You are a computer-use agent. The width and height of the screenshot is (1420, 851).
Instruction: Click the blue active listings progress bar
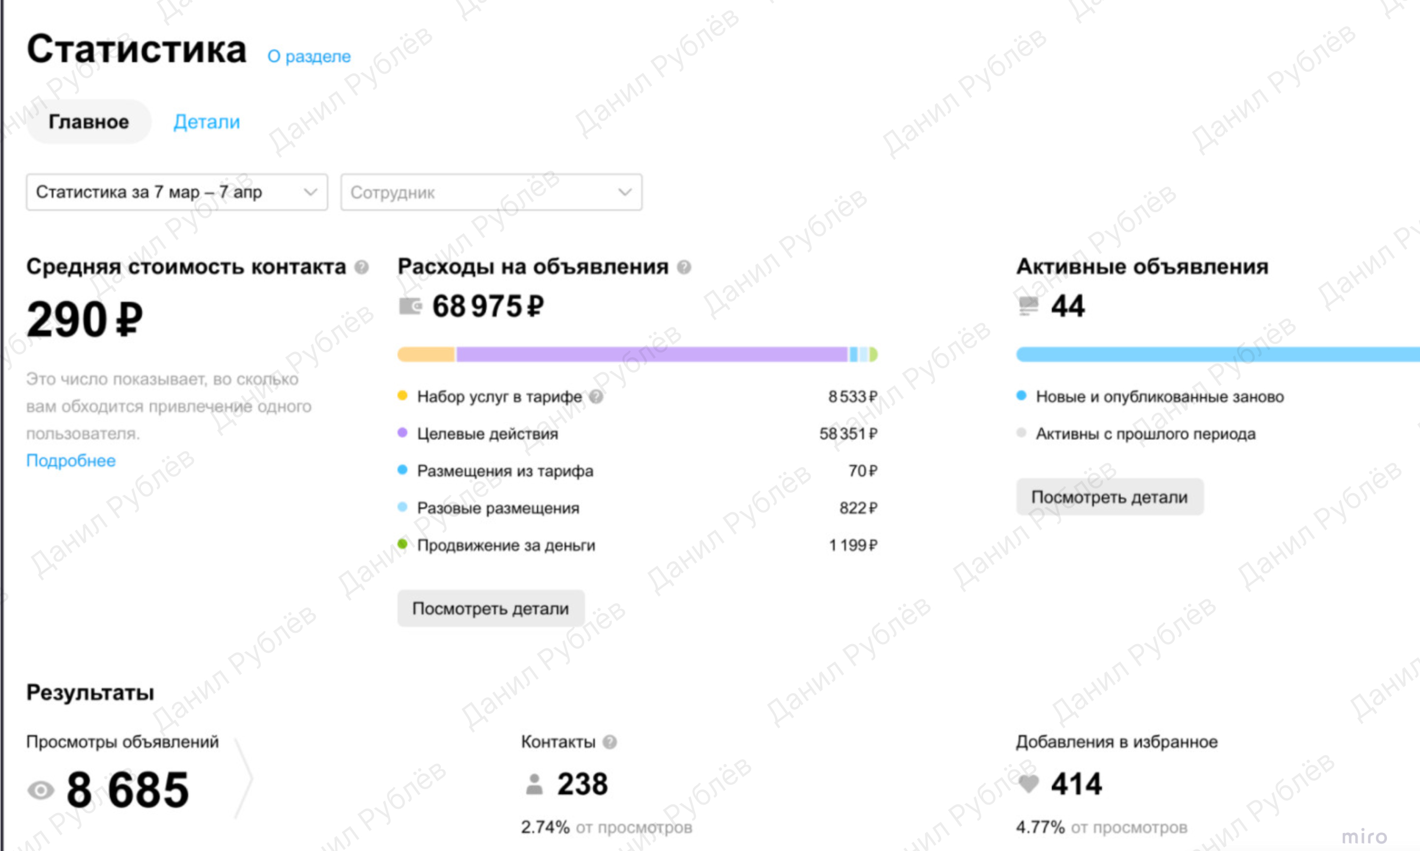point(1218,355)
